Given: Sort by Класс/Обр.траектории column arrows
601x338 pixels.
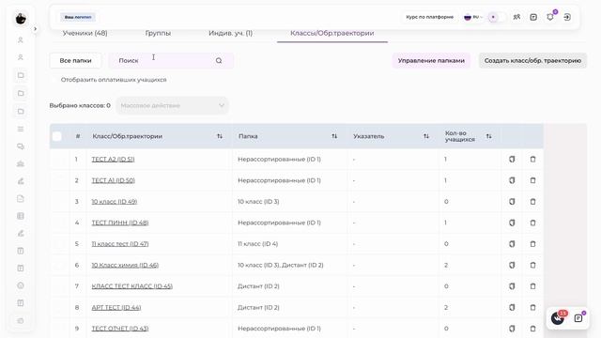Looking at the screenshot, I should [x=220, y=136].
